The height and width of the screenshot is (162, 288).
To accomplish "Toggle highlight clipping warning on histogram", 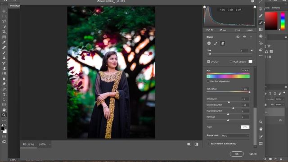I will 255,7.
